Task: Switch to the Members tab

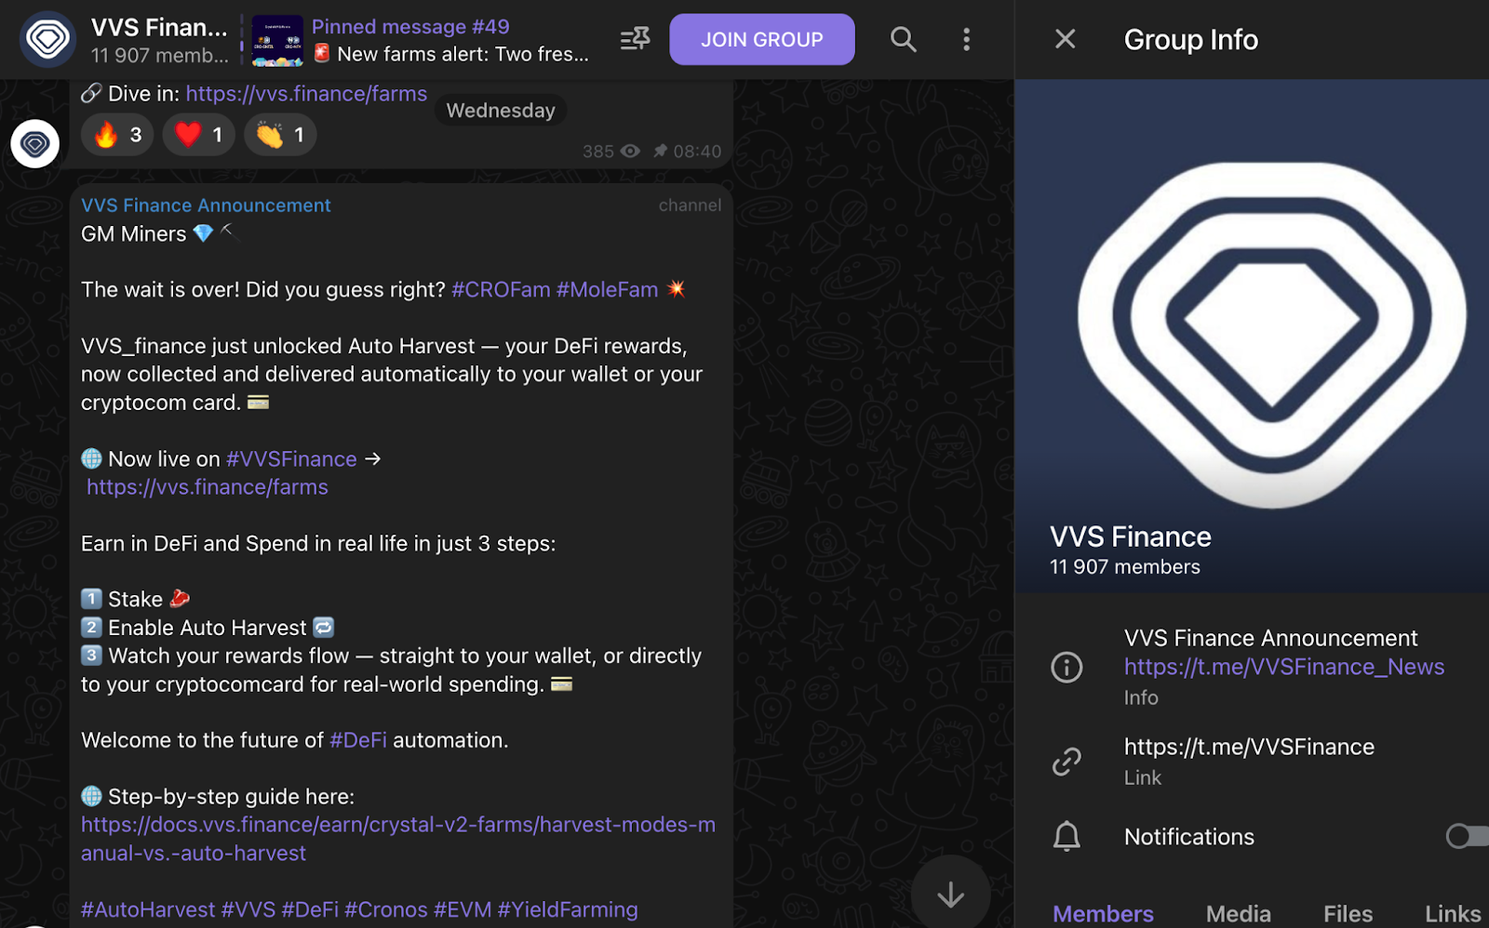Action: [1103, 914]
